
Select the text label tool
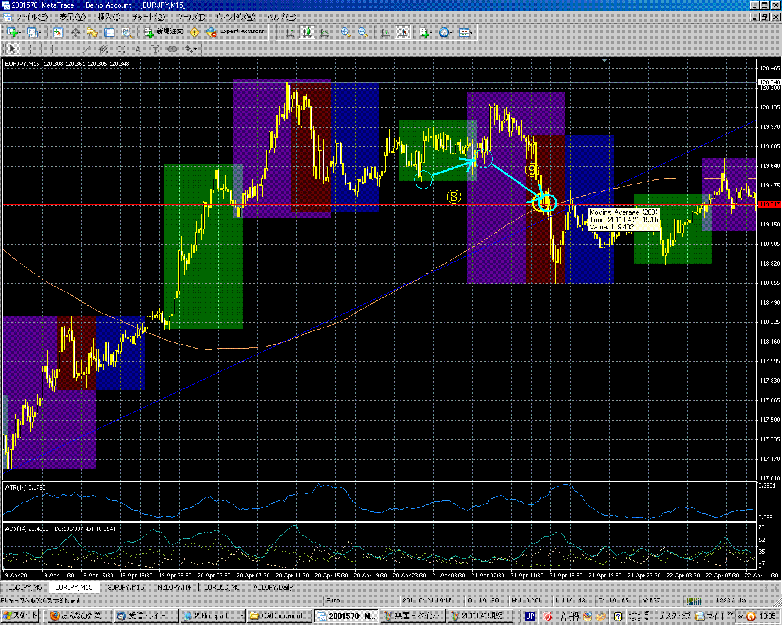coord(137,49)
